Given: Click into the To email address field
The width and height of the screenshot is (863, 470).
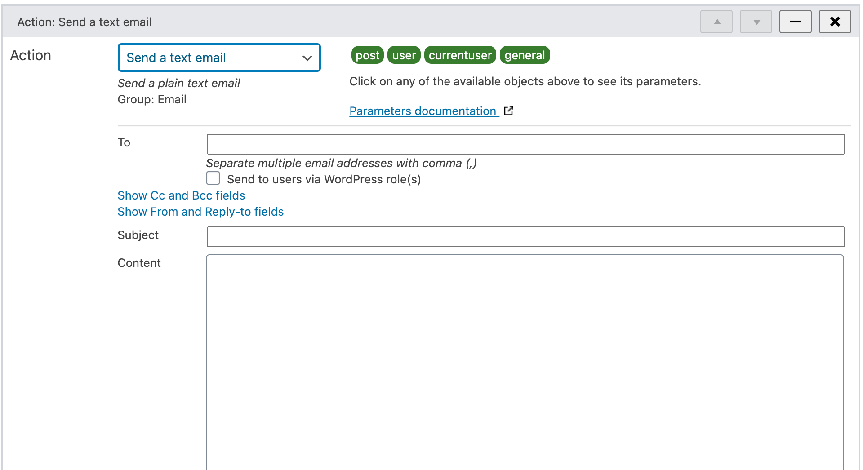Looking at the screenshot, I should (x=525, y=144).
